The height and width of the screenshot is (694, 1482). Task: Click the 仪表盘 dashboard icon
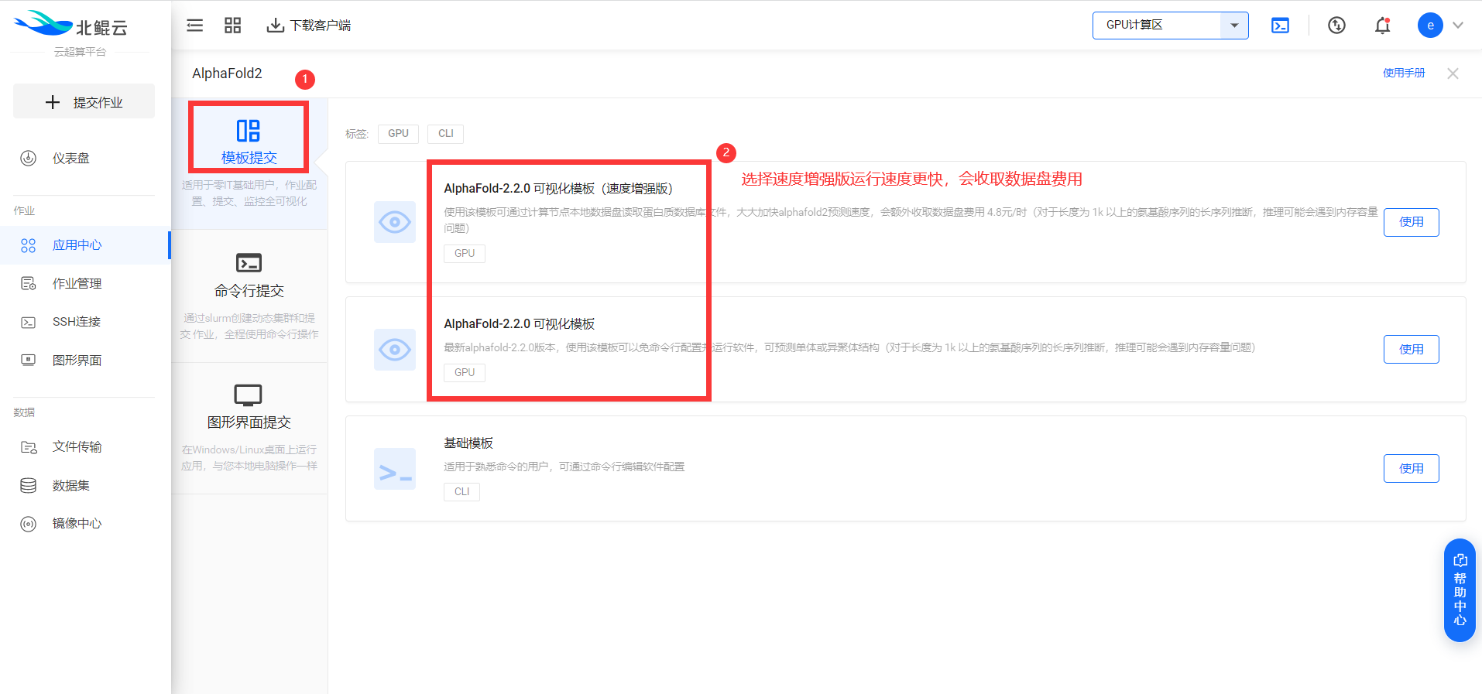pos(29,158)
